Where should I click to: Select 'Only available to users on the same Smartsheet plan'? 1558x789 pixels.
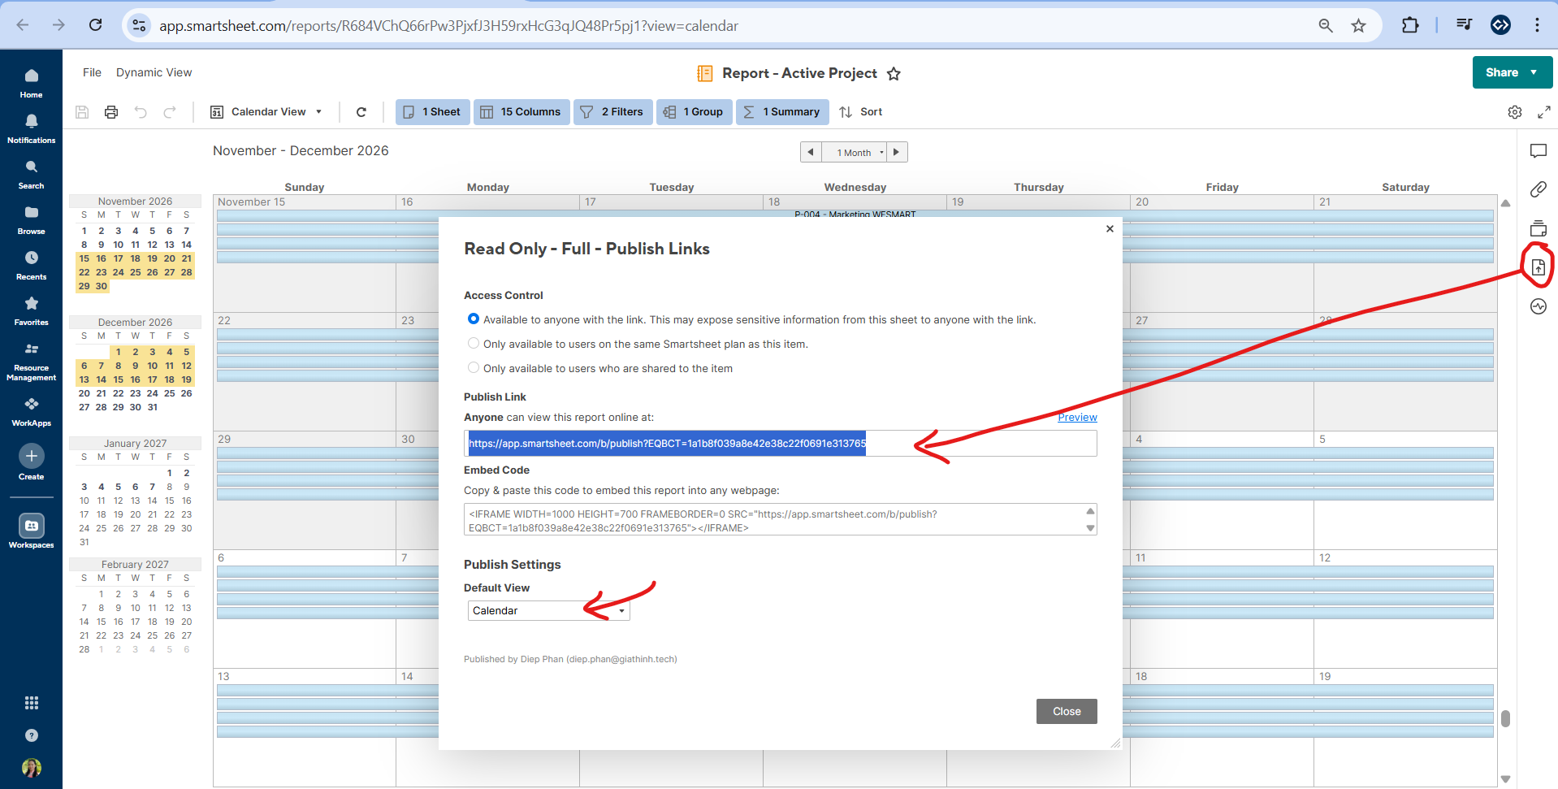point(474,344)
